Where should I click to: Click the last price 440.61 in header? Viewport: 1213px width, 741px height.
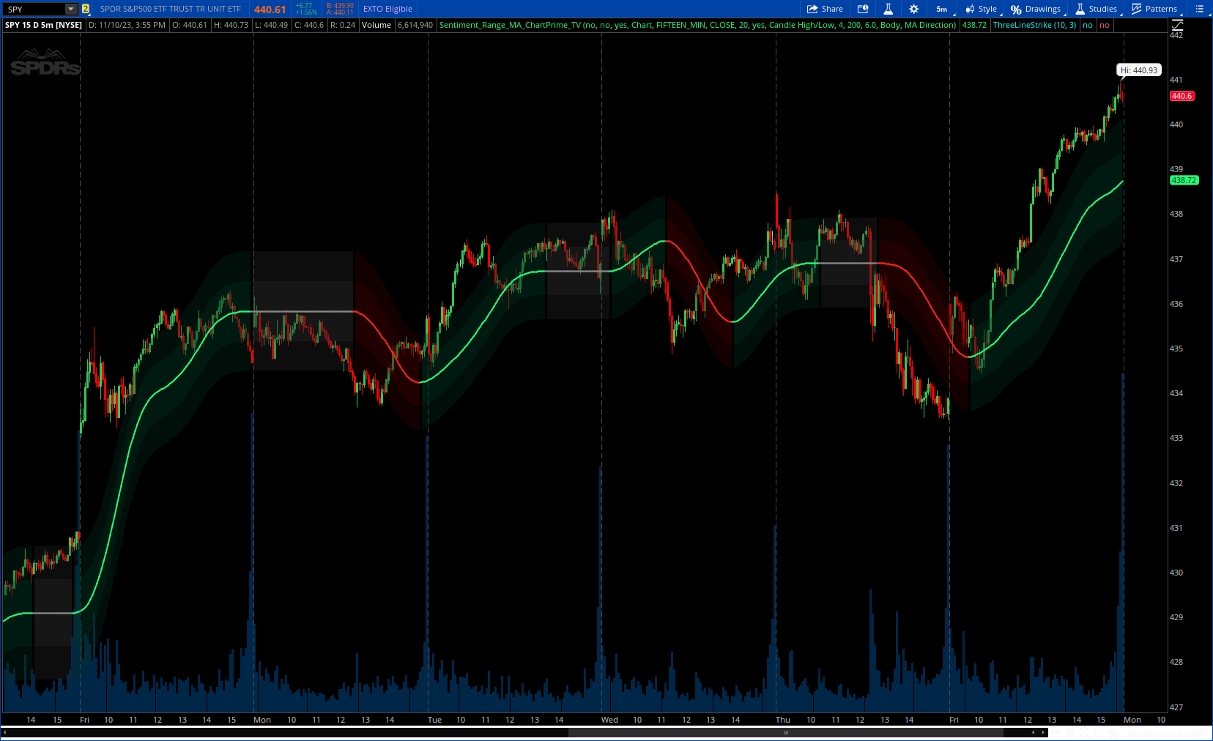(x=270, y=10)
